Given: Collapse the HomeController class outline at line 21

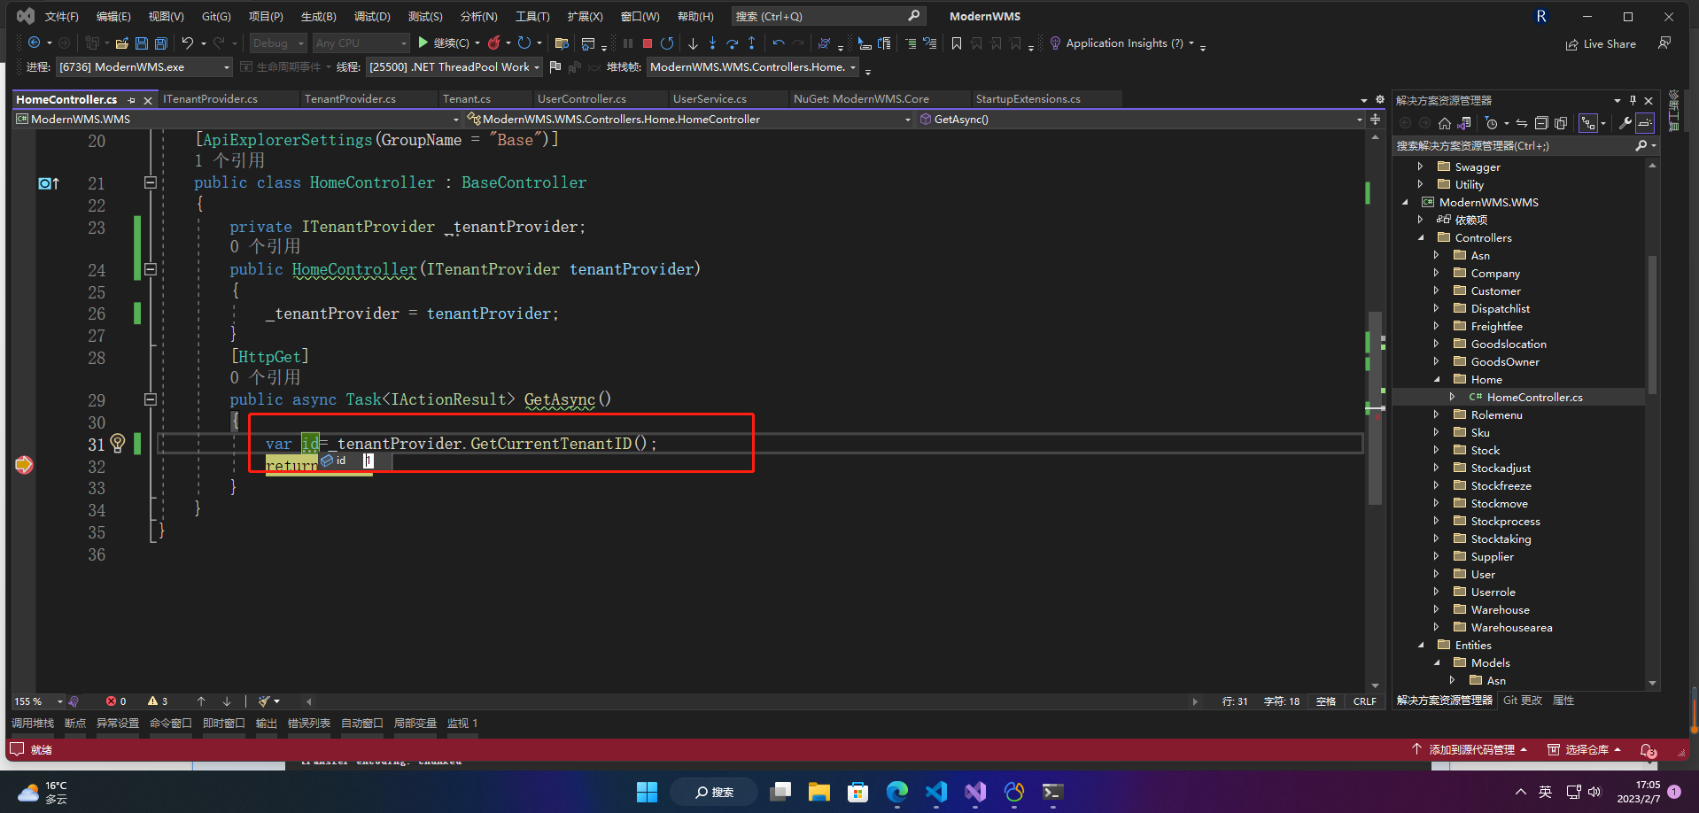Looking at the screenshot, I should pyautogui.click(x=151, y=182).
